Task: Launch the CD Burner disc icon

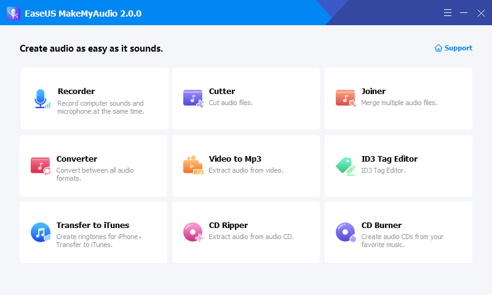Action: click(x=345, y=232)
